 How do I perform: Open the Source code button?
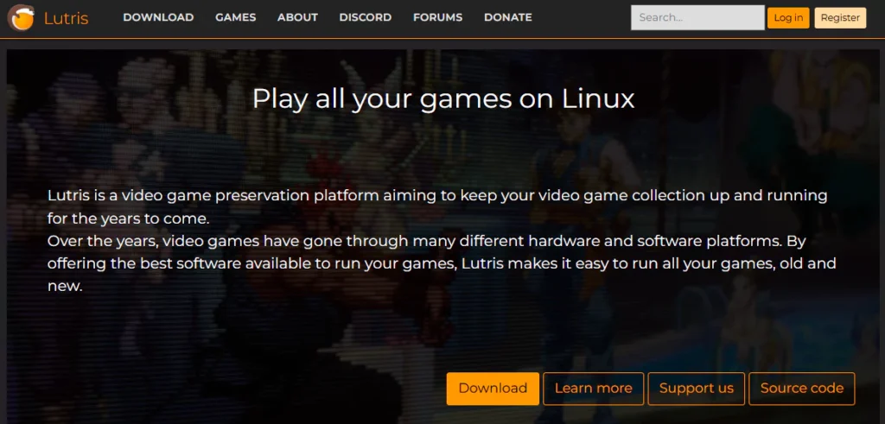point(801,389)
